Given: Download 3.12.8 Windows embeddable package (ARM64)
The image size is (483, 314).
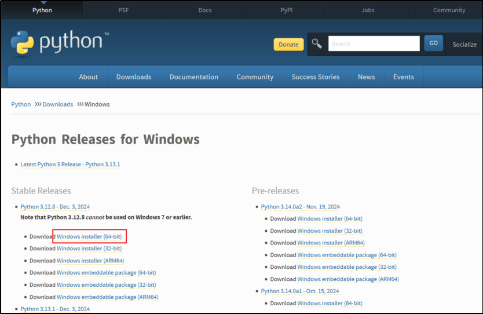Looking at the screenshot, I should tap(108, 297).
